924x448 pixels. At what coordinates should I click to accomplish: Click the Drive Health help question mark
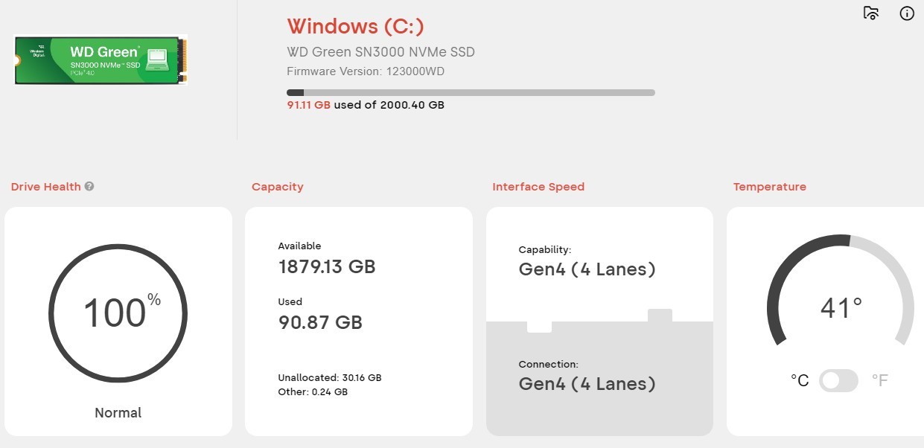pyautogui.click(x=89, y=187)
